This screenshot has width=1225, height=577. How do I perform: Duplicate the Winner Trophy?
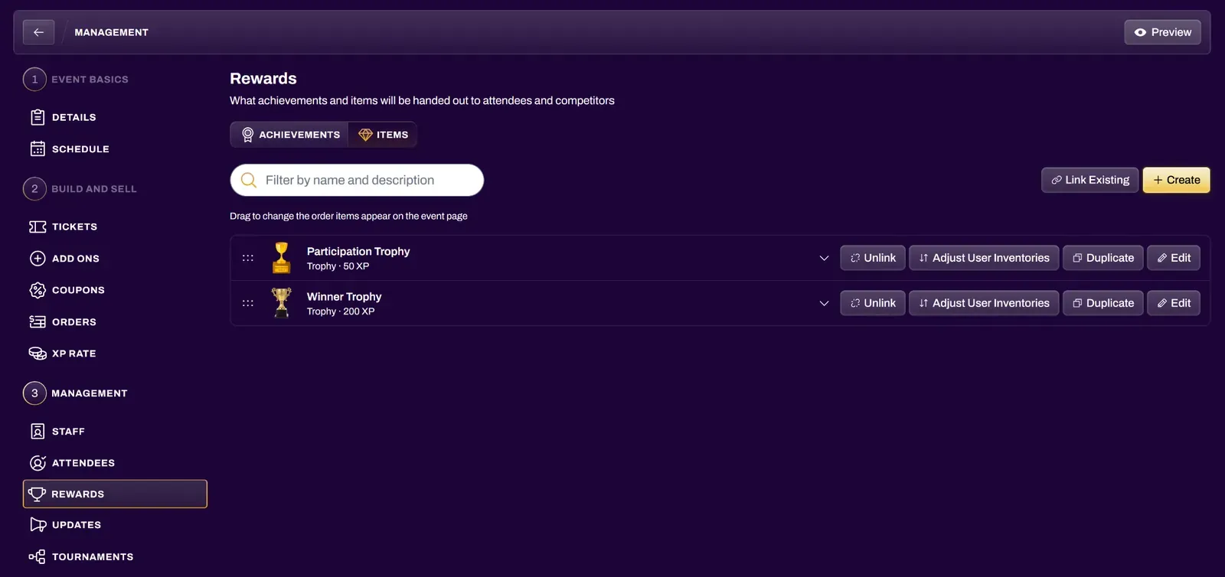pyautogui.click(x=1103, y=303)
